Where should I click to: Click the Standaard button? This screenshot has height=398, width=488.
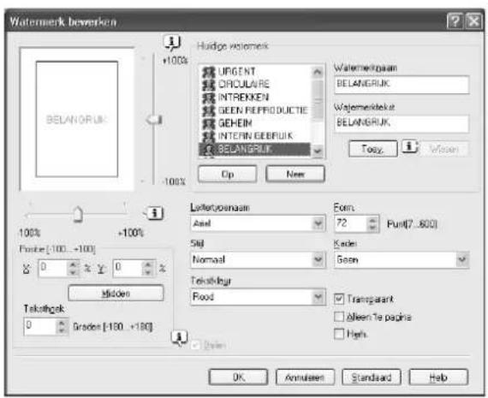tap(372, 377)
